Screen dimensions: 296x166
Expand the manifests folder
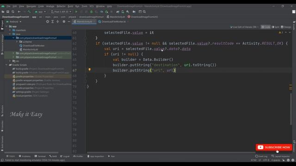[10, 30]
